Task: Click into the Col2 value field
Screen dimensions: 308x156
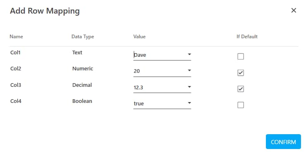Action: [162, 71]
